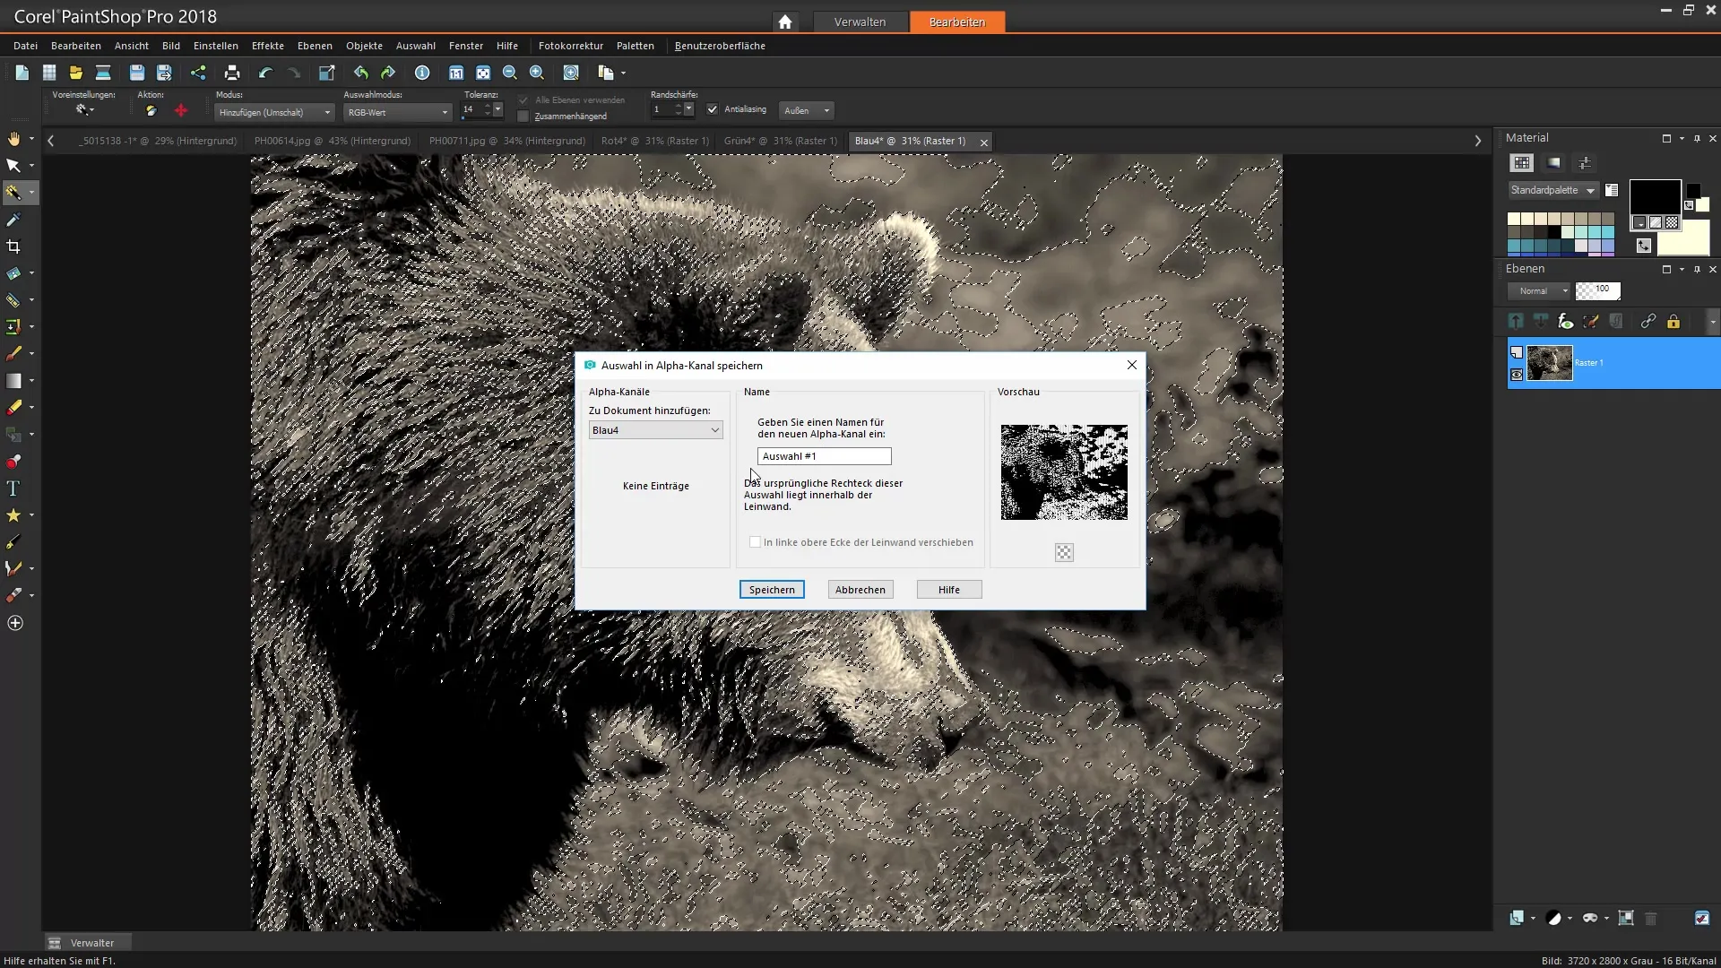The height and width of the screenshot is (968, 1721).
Task: Expand the Randschärfe value dropdown arrow
Action: point(688,109)
